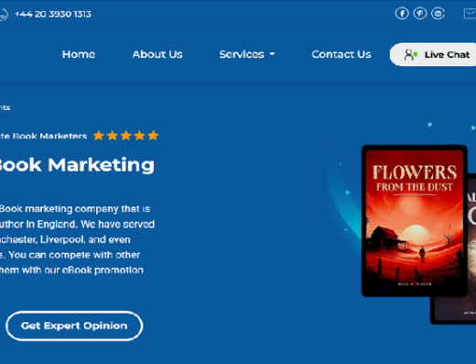Image resolution: width=476 pixels, height=364 pixels.
Task: Click the phone icon beside the number
Action: coord(3,15)
